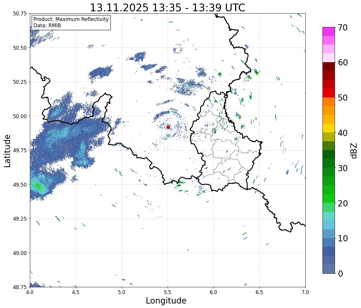The width and height of the screenshot is (361, 308).
Task: Click the dark green 30 dBZ band
Action: pos(329,163)
